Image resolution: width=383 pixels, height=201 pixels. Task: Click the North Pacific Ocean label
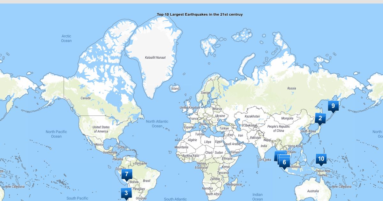(x=56, y=134)
